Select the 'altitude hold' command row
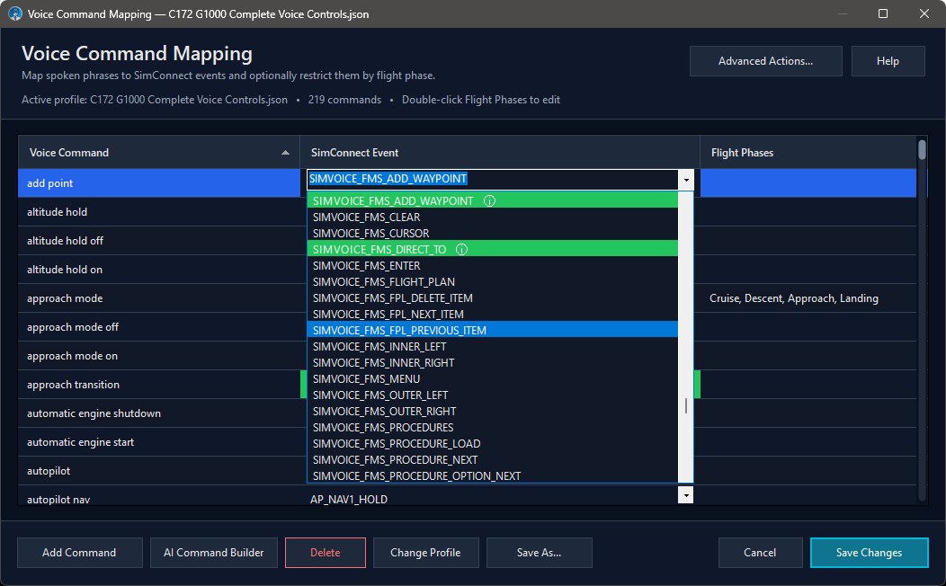Image resolution: width=946 pixels, height=586 pixels. click(x=158, y=212)
